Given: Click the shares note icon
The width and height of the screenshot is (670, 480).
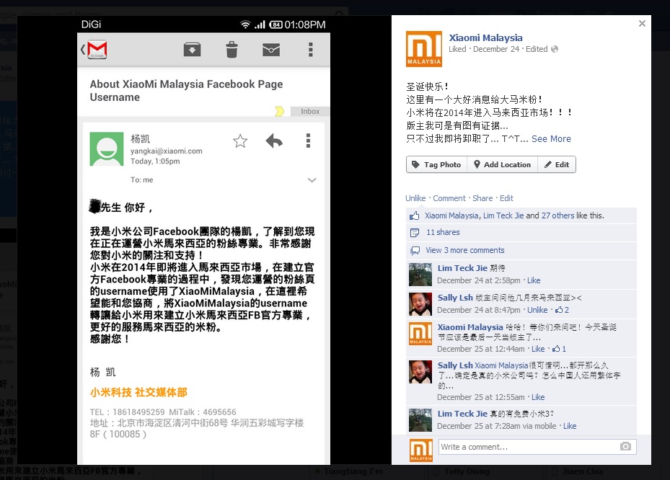Looking at the screenshot, I should pos(415,233).
